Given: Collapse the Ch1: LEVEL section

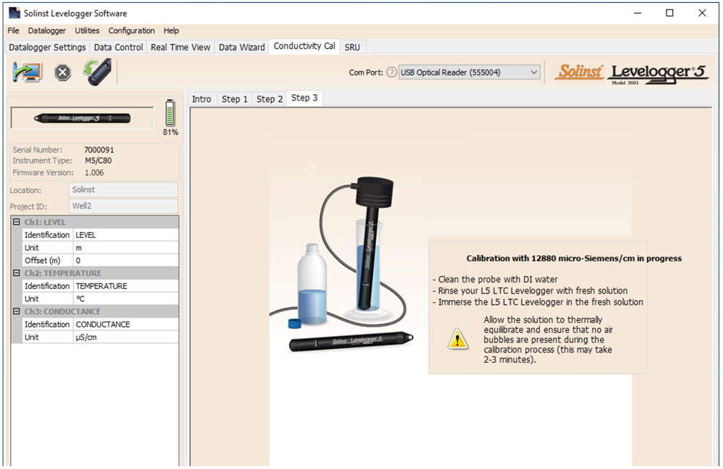Looking at the screenshot, I should click(x=17, y=222).
